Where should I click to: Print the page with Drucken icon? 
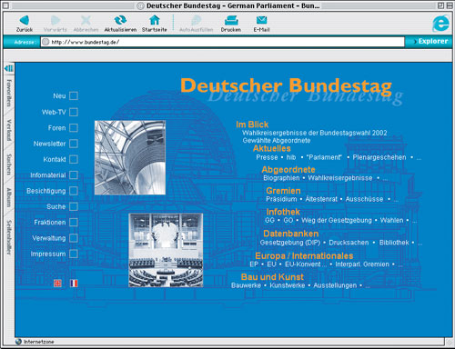point(231,20)
